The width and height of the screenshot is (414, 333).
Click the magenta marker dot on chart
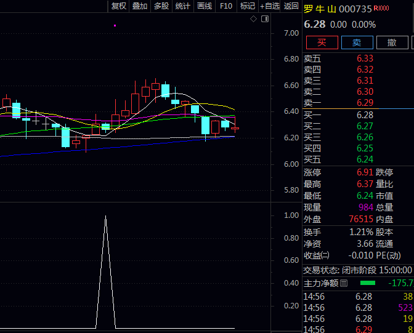pyautogui.click(x=115, y=25)
